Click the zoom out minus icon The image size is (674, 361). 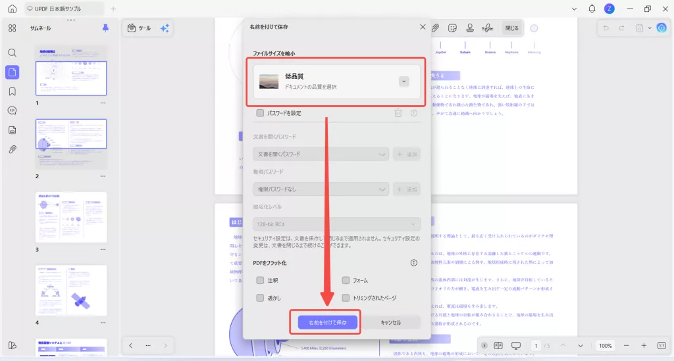[627, 345]
